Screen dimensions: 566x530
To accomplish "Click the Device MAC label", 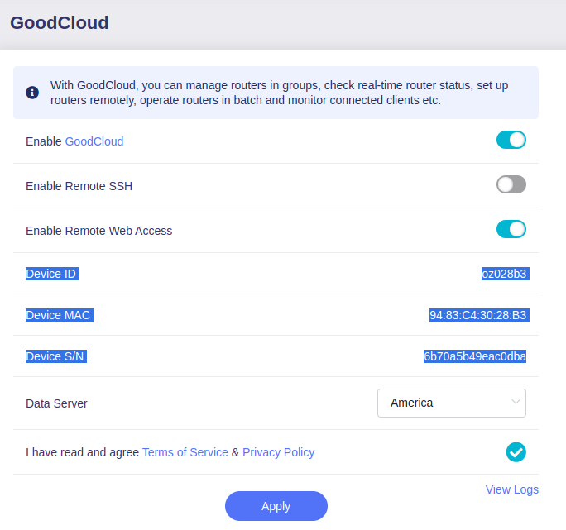I will (x=58, y=315).
